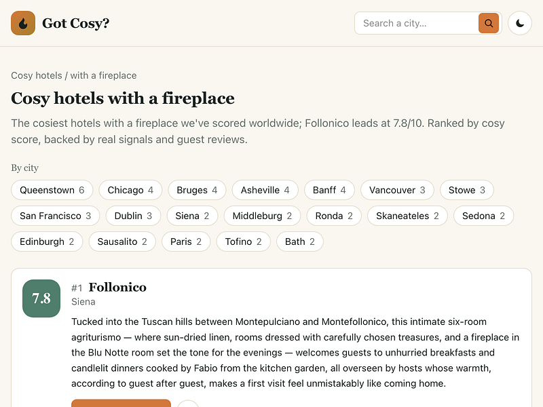This screenshot has width=543, height=407.
Task: Toggle dark mode with the moon icon
Action: pyautogui.click(x=519, y=23)
